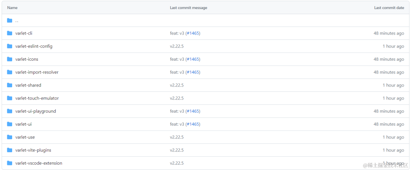The height and width of the screenshot is (170, 410).
Task: Open the varlet-touch-emulator folder name link
Action: [37, 98]
